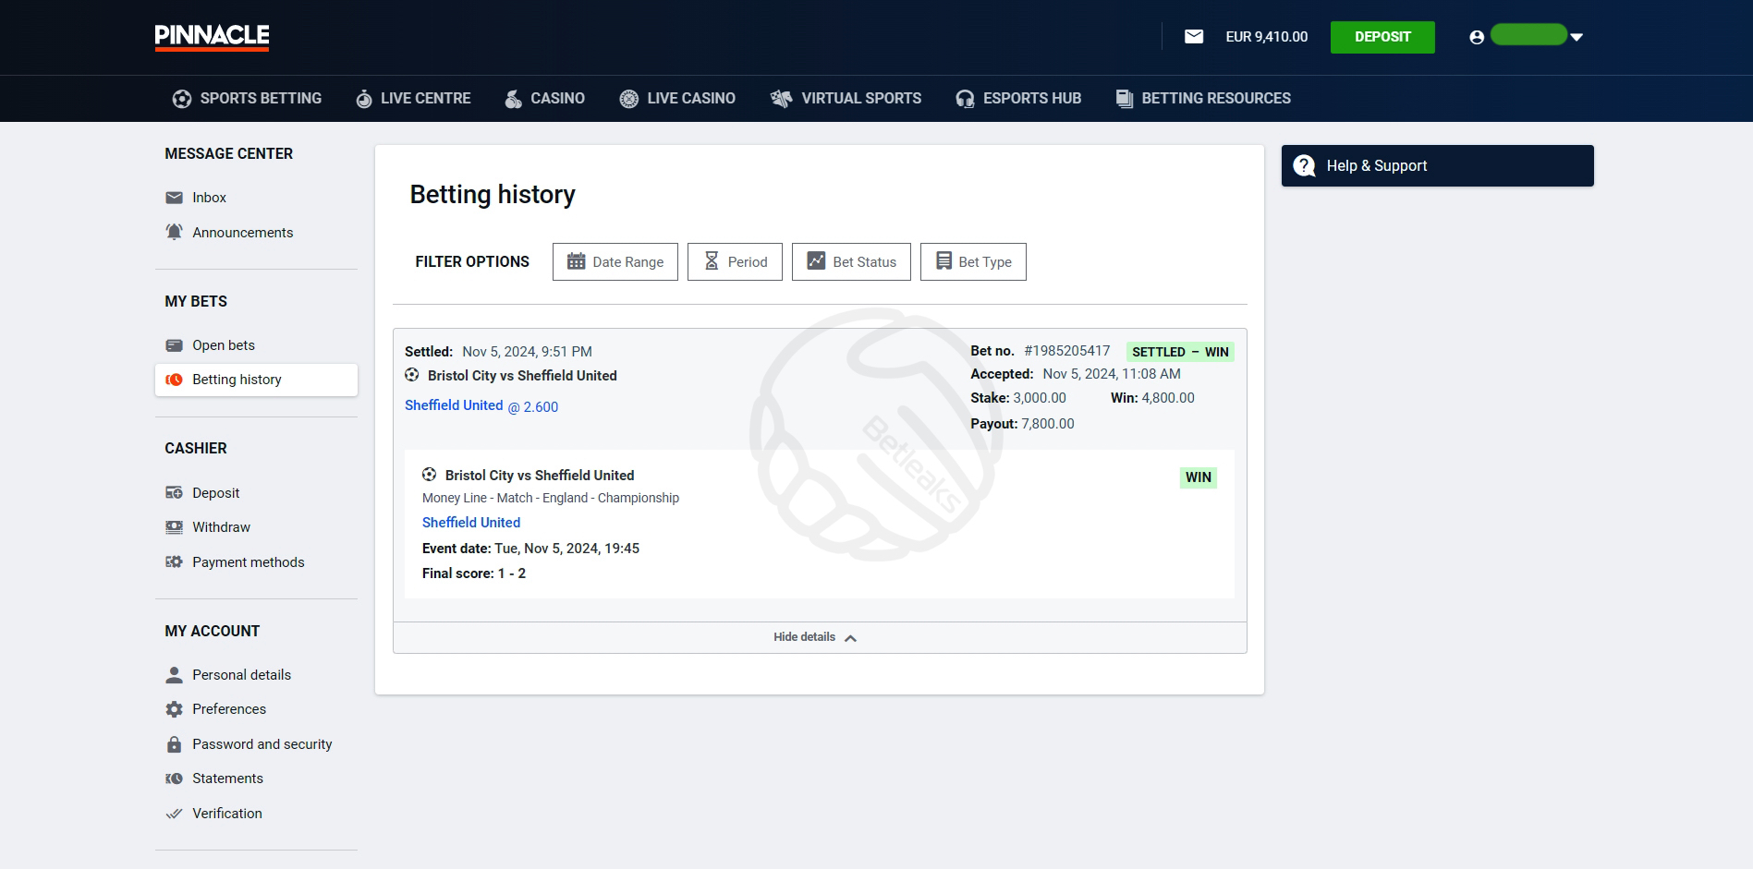Click the EUR 9,410.00 balance
This screenshot has height=869, width=1753.
click(1266, 37)
